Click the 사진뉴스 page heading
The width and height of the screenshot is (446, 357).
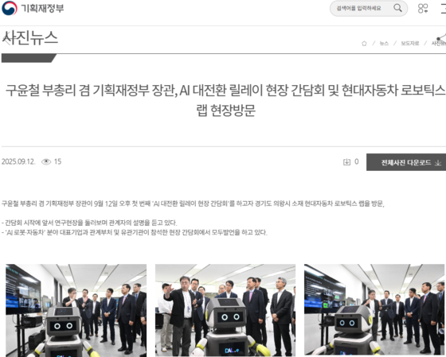point(30,38)
